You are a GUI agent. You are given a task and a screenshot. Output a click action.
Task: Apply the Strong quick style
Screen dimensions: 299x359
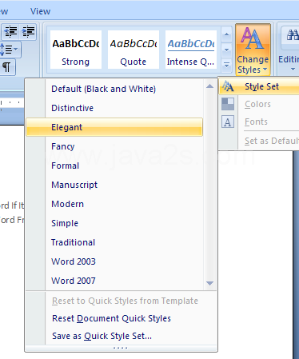pyautogui.click(x=76, y=50)
